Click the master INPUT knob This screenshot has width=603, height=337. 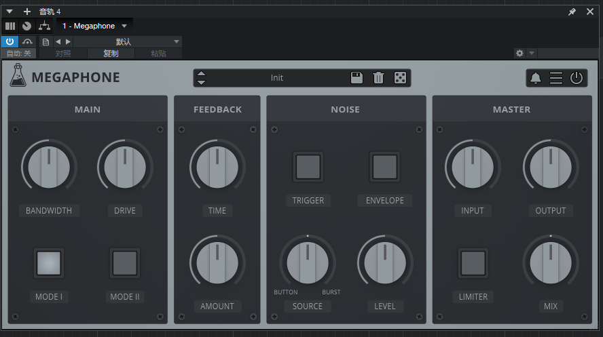coord(473,167)
